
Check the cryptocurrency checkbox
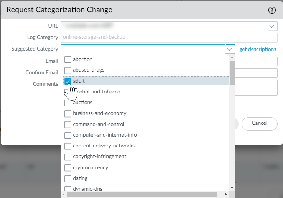click(67, 168)
